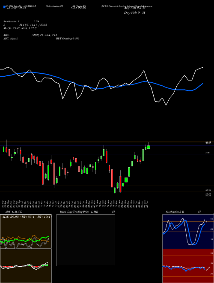Click the 'Stochastics & R' panel title
Viewport: 214px width, 283px height.
click(x=175, y=212)
